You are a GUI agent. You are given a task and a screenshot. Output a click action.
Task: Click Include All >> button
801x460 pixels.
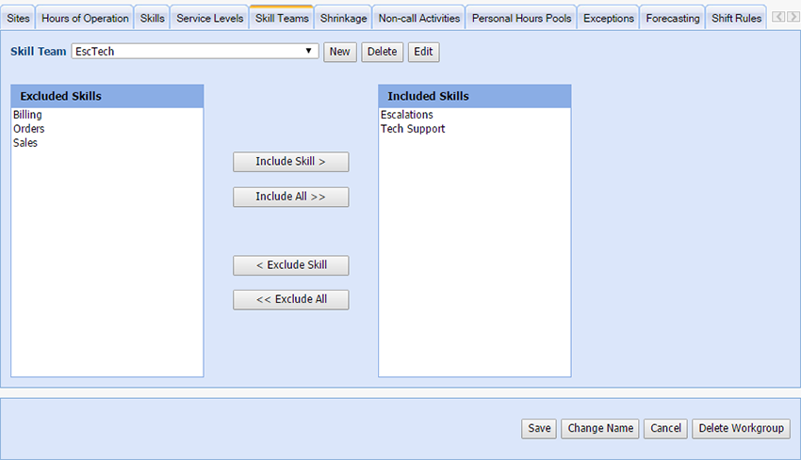tap(290, 197)
